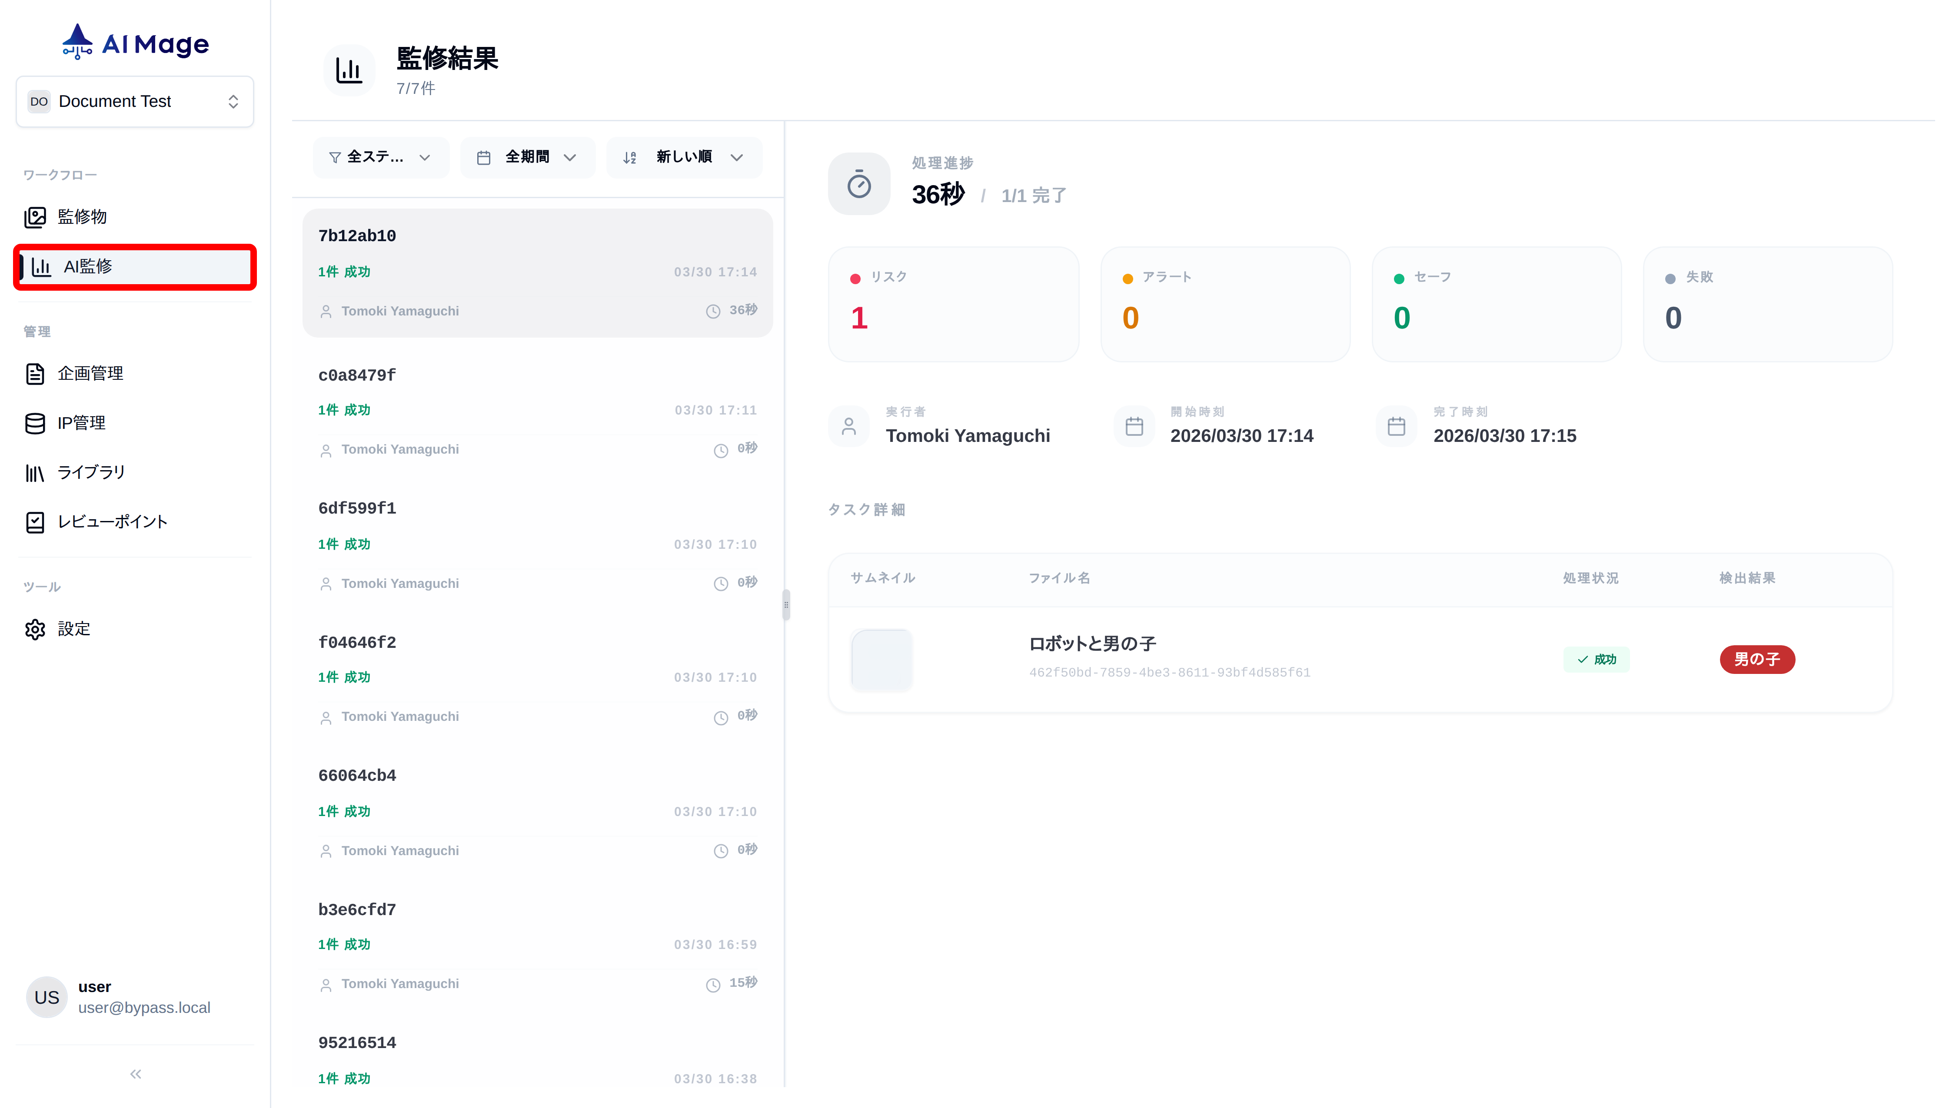Open the b3e6cfd7 result entry

537,945
